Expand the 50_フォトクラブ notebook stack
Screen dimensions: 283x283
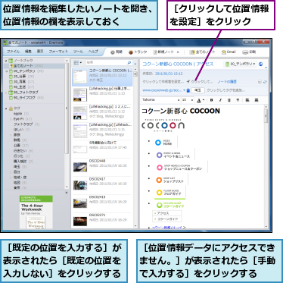tap(6, 93)
